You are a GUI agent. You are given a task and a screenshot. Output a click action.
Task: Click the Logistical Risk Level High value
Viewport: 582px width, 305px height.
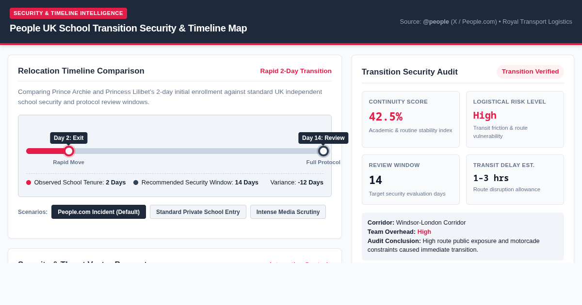485,115
